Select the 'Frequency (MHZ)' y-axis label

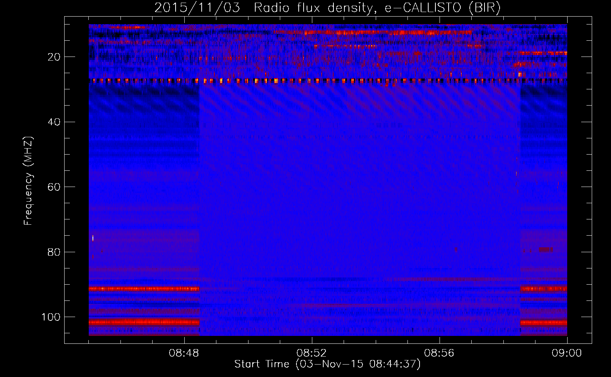tap(28, 181)
